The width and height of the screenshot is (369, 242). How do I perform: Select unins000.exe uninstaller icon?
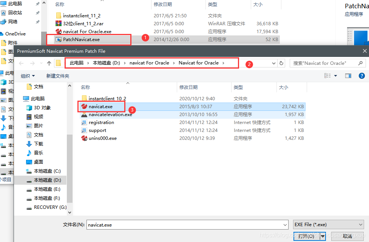click(x=84, y=138)
